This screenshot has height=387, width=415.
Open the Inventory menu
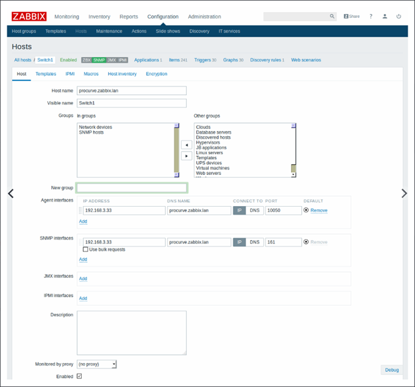click(99, 17)
